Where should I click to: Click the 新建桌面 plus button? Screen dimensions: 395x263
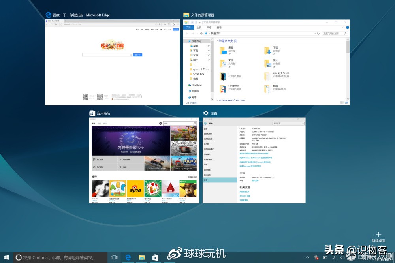(378, 235)
